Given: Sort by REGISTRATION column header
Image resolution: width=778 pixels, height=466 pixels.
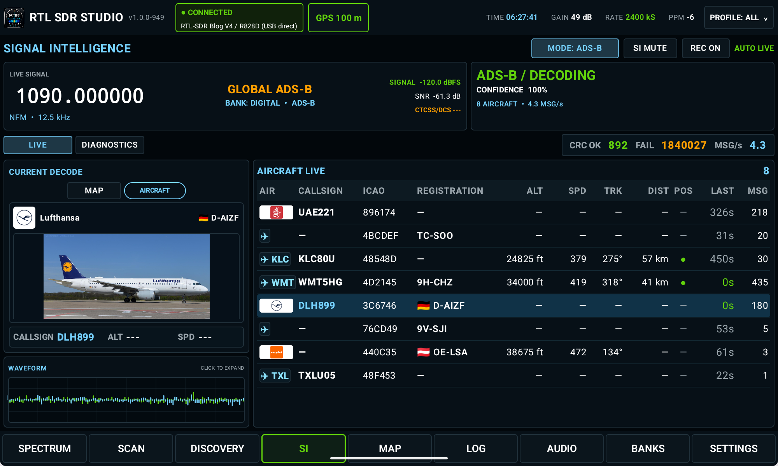Looking at the screenshot, I should [x=450, y=191].
